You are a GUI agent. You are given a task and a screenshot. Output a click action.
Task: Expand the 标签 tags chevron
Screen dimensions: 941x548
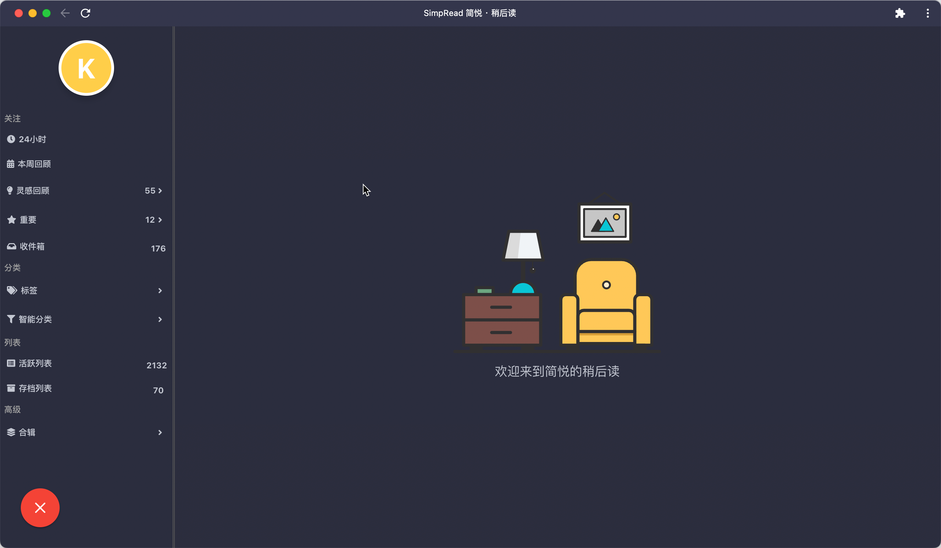coord(160,291)
